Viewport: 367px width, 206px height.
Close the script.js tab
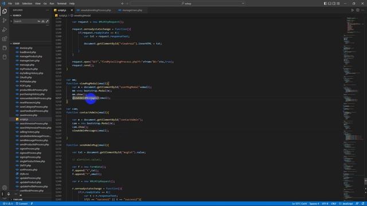tap(72, 10)
